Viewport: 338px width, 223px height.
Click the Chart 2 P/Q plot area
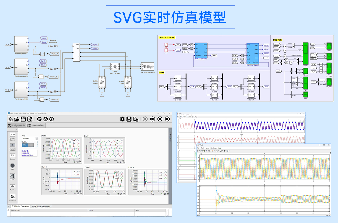coord(65,180)
